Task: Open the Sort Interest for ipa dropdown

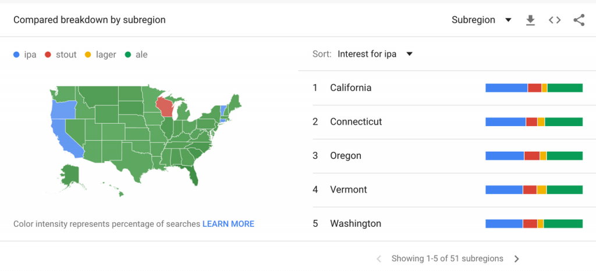Action: point(375,54)
